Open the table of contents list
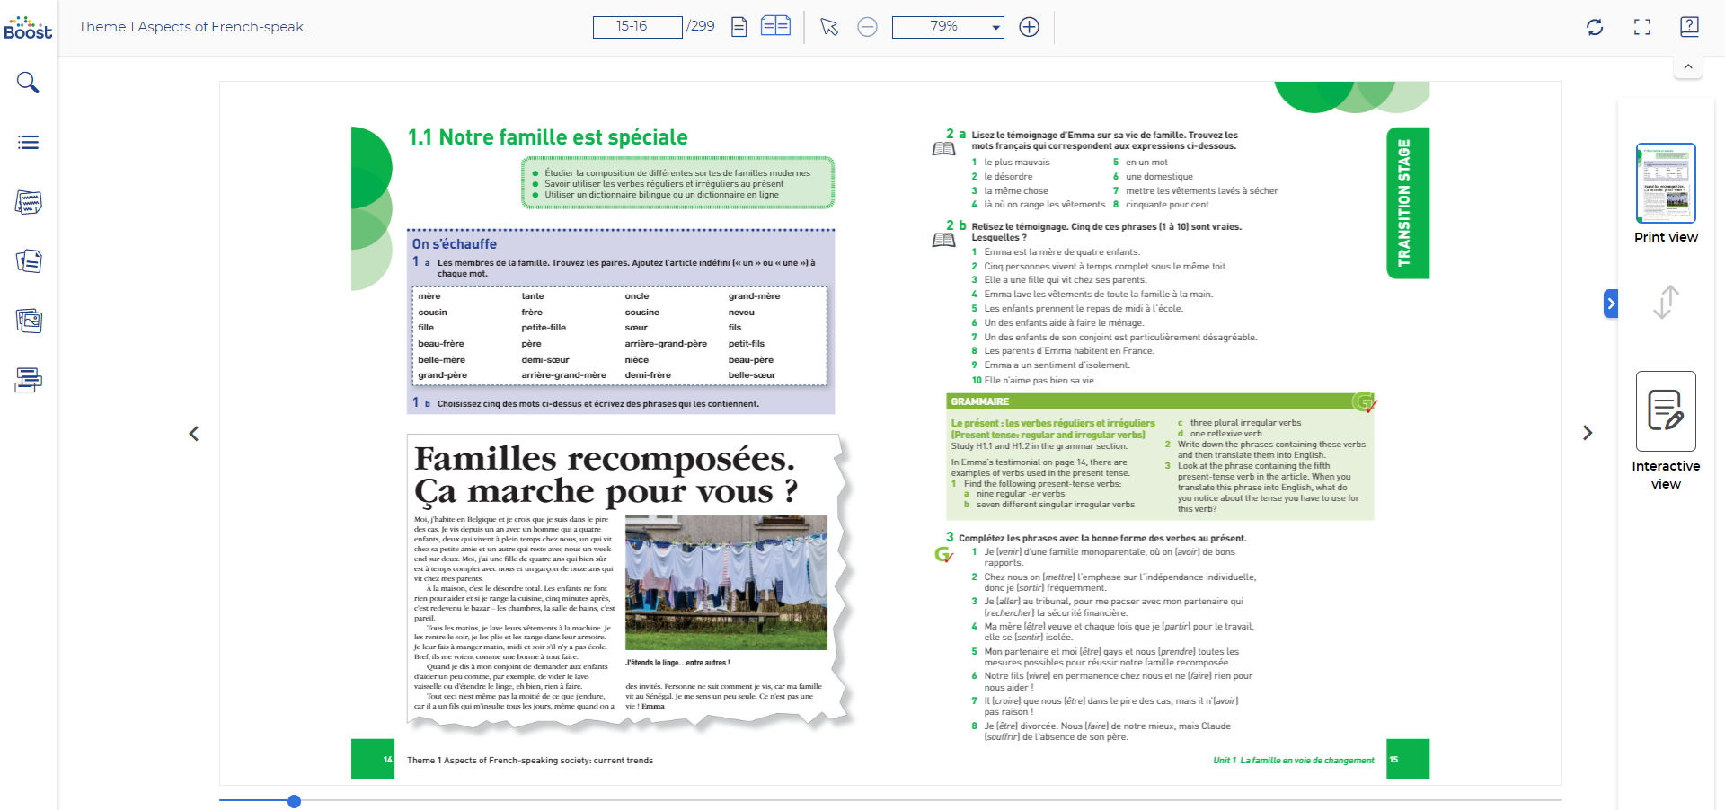 click(x=28, y=142)
